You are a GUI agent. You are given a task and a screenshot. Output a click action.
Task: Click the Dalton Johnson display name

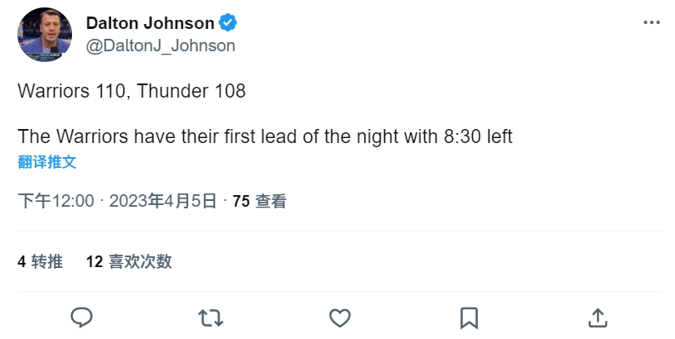tap(150, 23)
